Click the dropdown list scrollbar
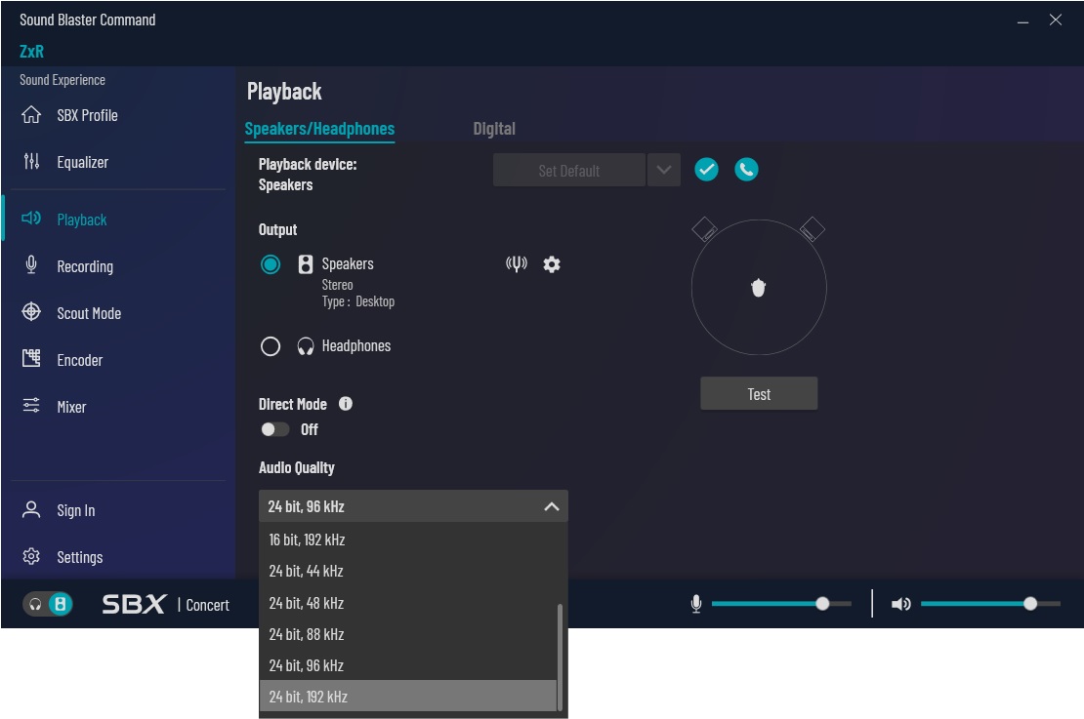Viewport: 1084px width, 719px height. (560, 656)
